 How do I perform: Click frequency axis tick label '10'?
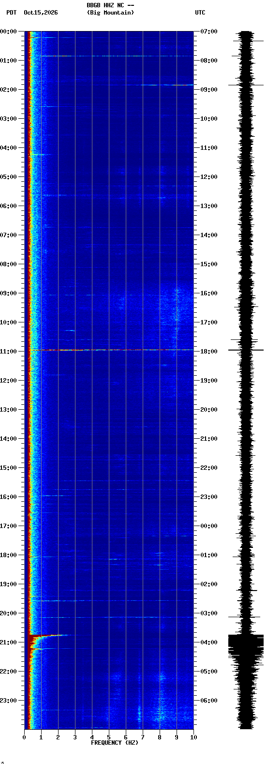(x=193, y=737)
